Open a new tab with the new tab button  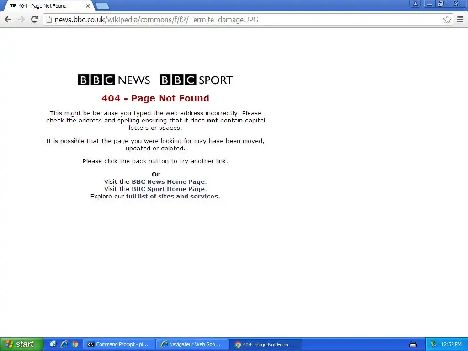102,6
